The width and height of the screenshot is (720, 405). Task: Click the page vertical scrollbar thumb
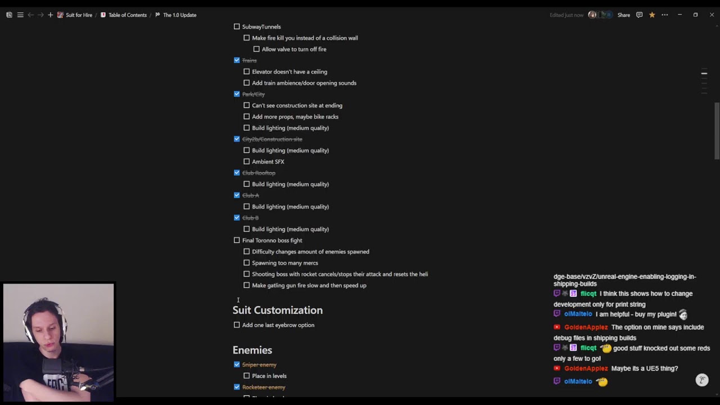717,129
